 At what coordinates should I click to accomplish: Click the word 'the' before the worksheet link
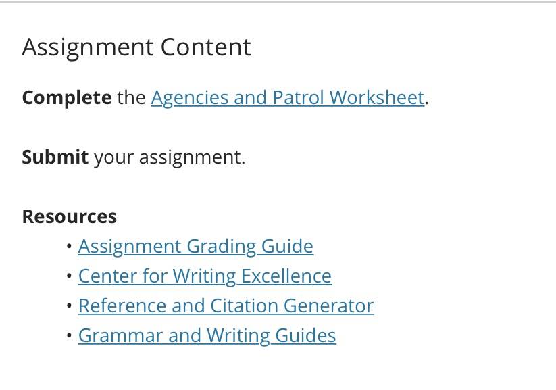click(131, 97)
